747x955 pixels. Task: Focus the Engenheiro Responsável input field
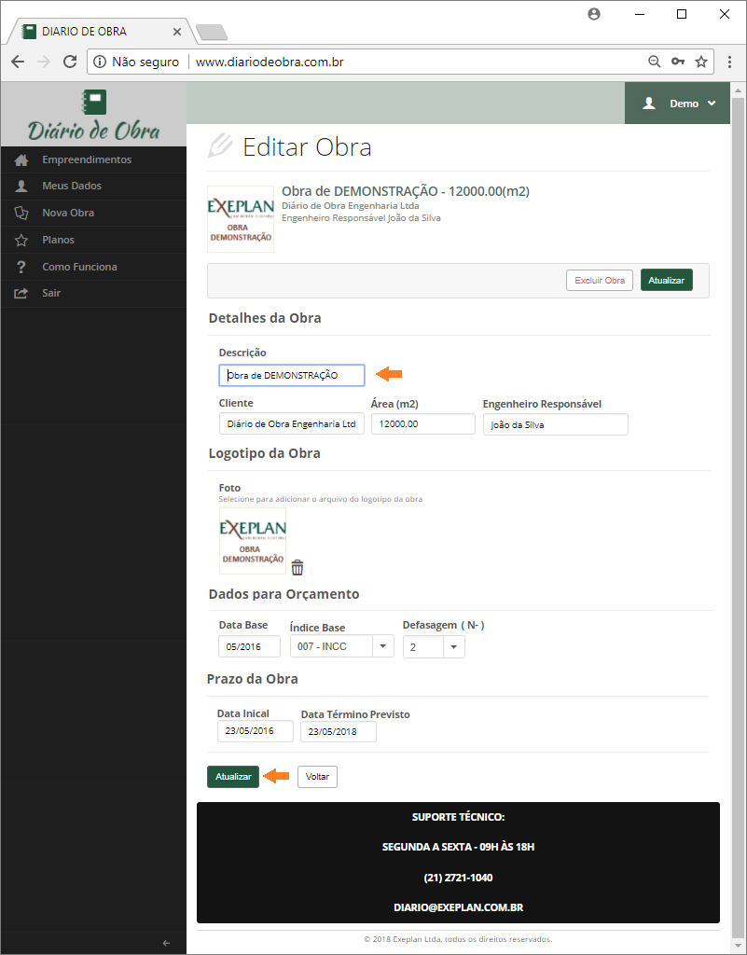click(x=555, y=424)
